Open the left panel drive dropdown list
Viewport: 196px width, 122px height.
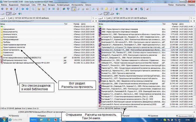(x=3, y=18)
